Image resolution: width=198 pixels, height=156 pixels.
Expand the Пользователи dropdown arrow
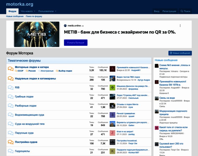pyautogui.click(x=55, y=11)
